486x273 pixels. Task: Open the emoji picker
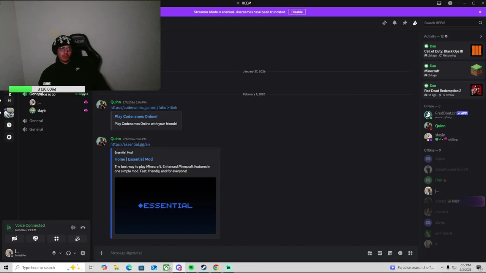400,253
